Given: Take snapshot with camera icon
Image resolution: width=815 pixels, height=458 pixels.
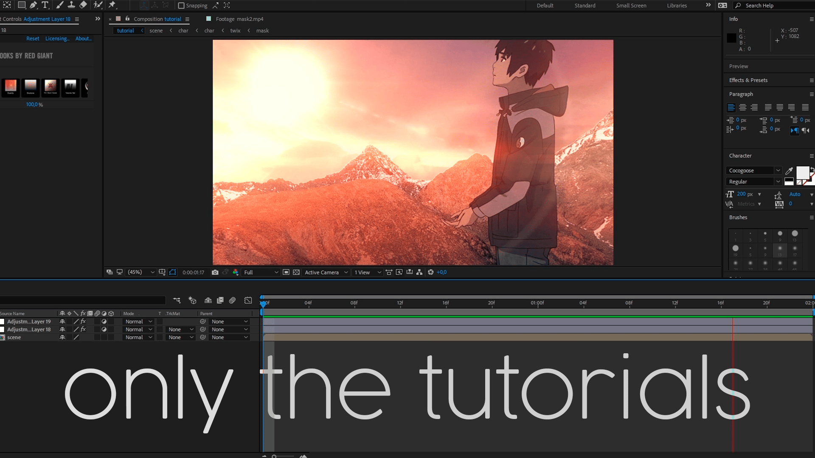Looking at the screenshot, I should (215, 272).
